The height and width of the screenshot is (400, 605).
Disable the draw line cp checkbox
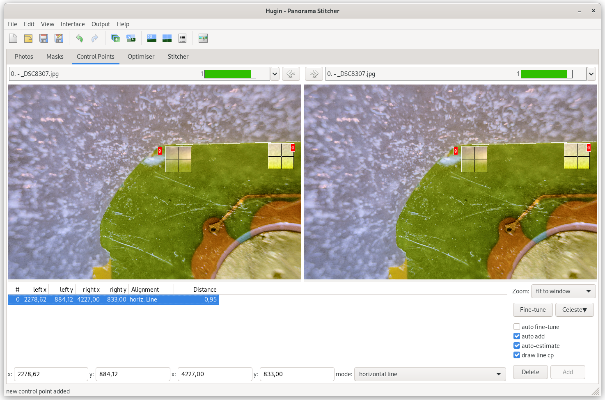point(517,355)
